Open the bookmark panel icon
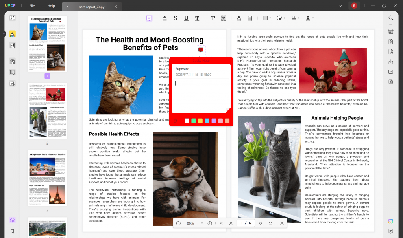Viewport: 403px width, 238px height. click(x=12, y=231)
